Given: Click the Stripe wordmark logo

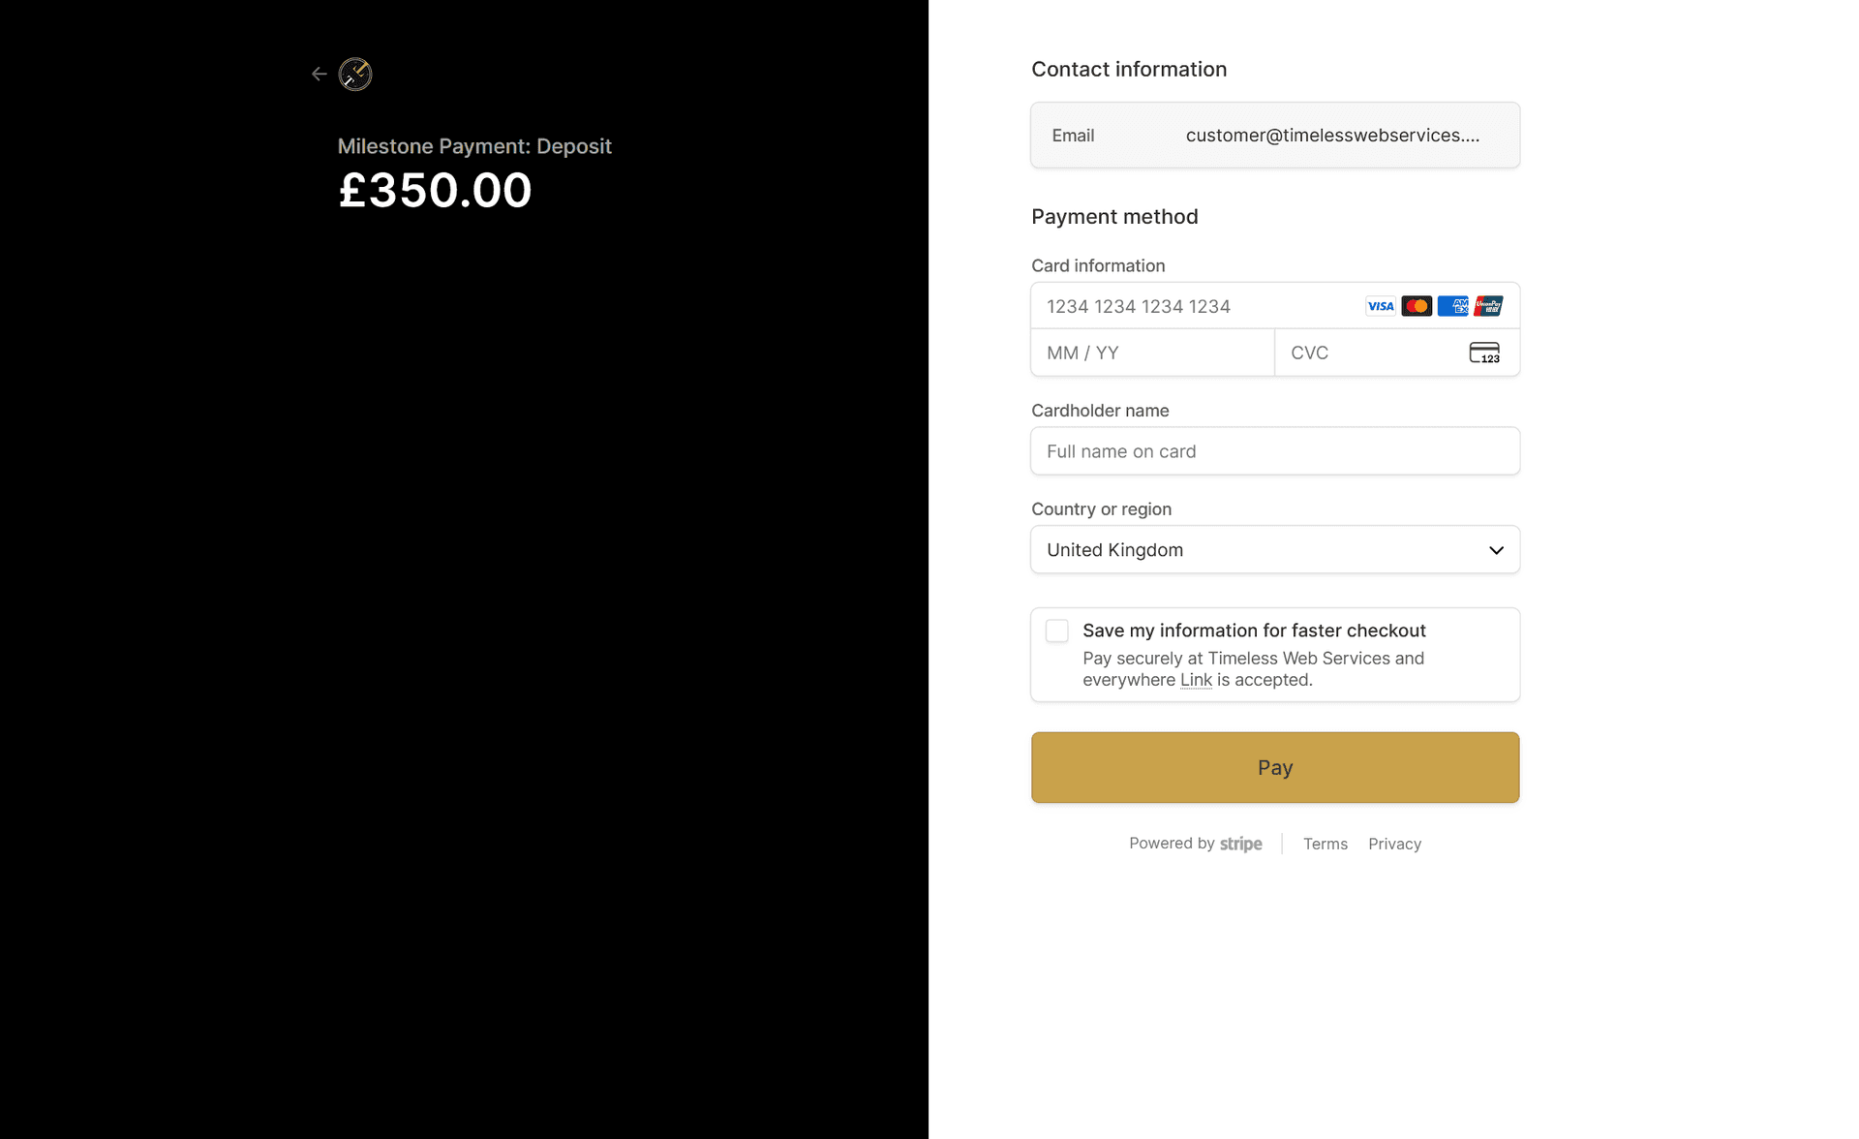Looking at the screenshot, I should (1240, 843).
